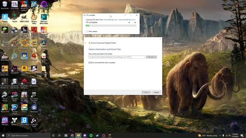The height and width of the screenshot is (138, 246).
Task: Click the copy source folder link
Action: coord(111,20)
